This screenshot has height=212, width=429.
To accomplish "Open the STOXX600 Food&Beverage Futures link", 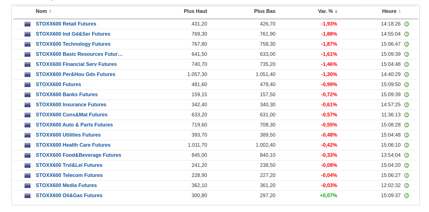I will [x=79, y=155].
